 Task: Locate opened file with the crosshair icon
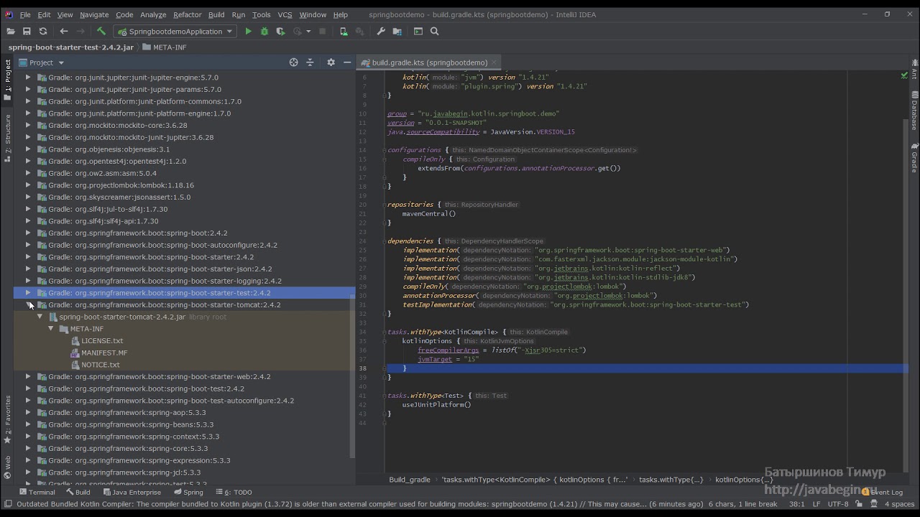click(x=293, y=62)
